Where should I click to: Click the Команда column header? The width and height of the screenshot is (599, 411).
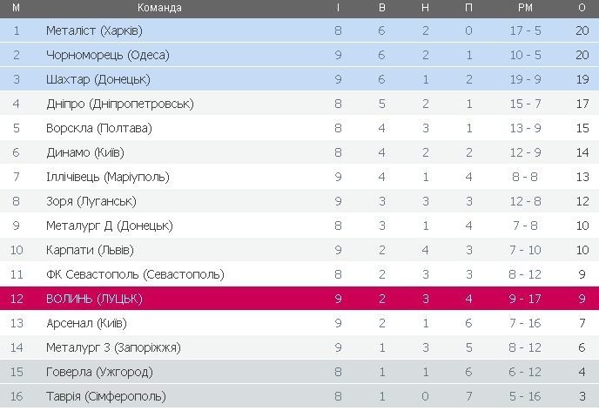[x=160, y=8]
